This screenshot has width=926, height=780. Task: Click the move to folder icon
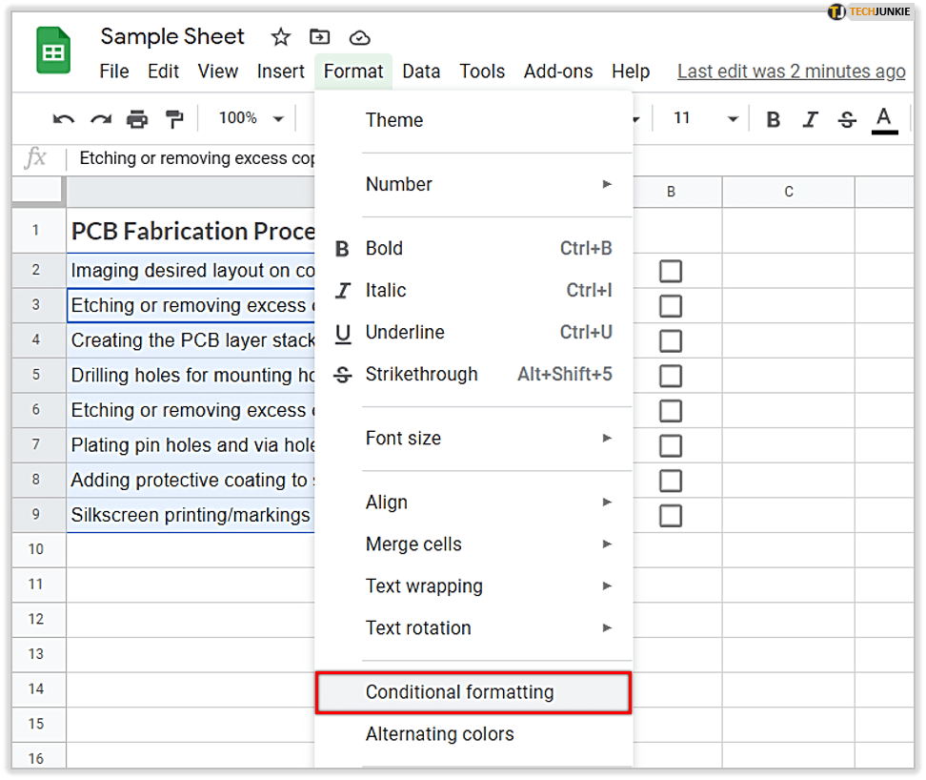[x=320, y=37]
